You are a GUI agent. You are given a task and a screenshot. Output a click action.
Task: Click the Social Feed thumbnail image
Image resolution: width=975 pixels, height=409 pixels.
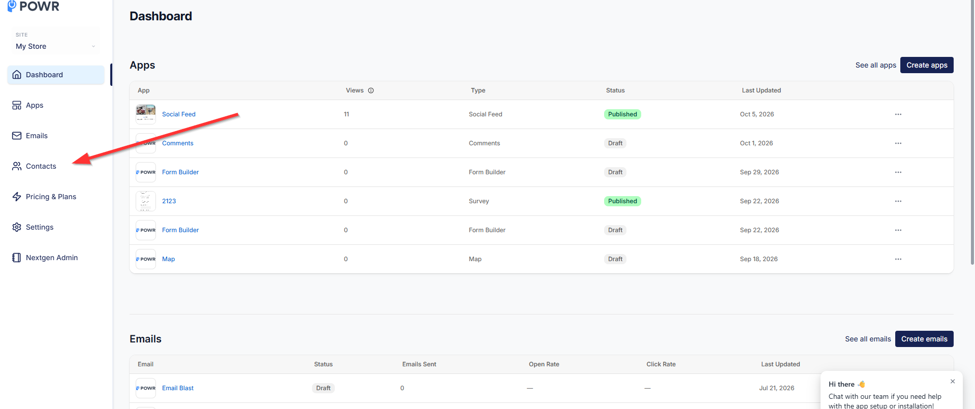click(146, 114)
